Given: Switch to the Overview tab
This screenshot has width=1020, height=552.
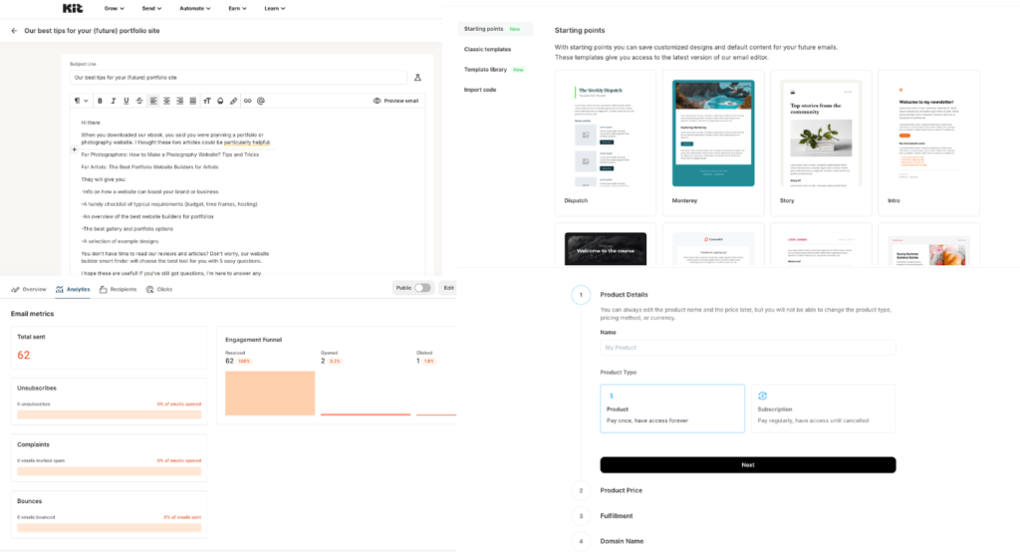Looking at the screenshot, I should pos(29,289).
